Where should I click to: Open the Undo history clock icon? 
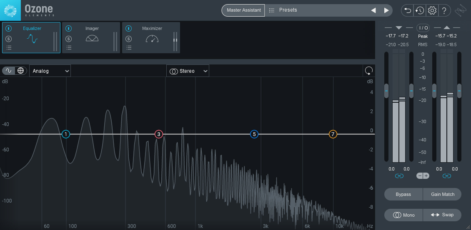click(420, 10)
